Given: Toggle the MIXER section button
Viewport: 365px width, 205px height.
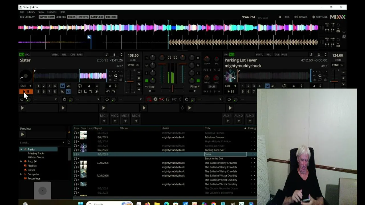Looking at the screenshot, I should pos(72,17).
